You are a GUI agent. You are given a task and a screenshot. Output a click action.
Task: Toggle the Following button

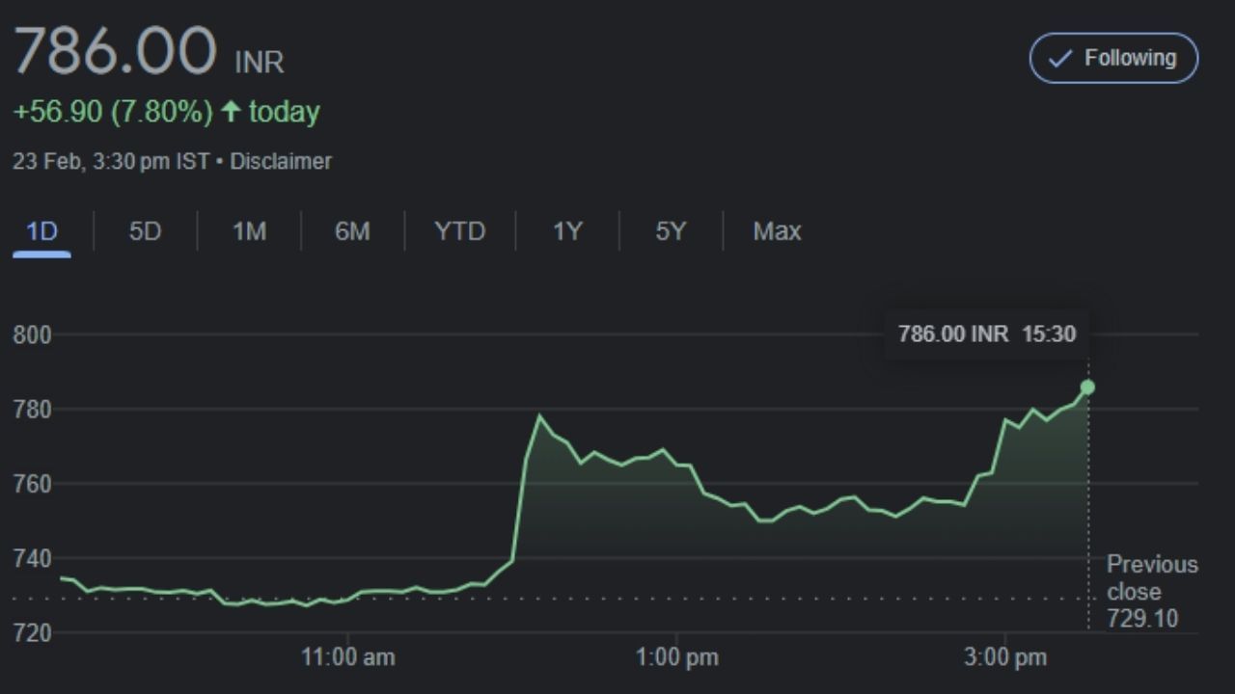1113,58
